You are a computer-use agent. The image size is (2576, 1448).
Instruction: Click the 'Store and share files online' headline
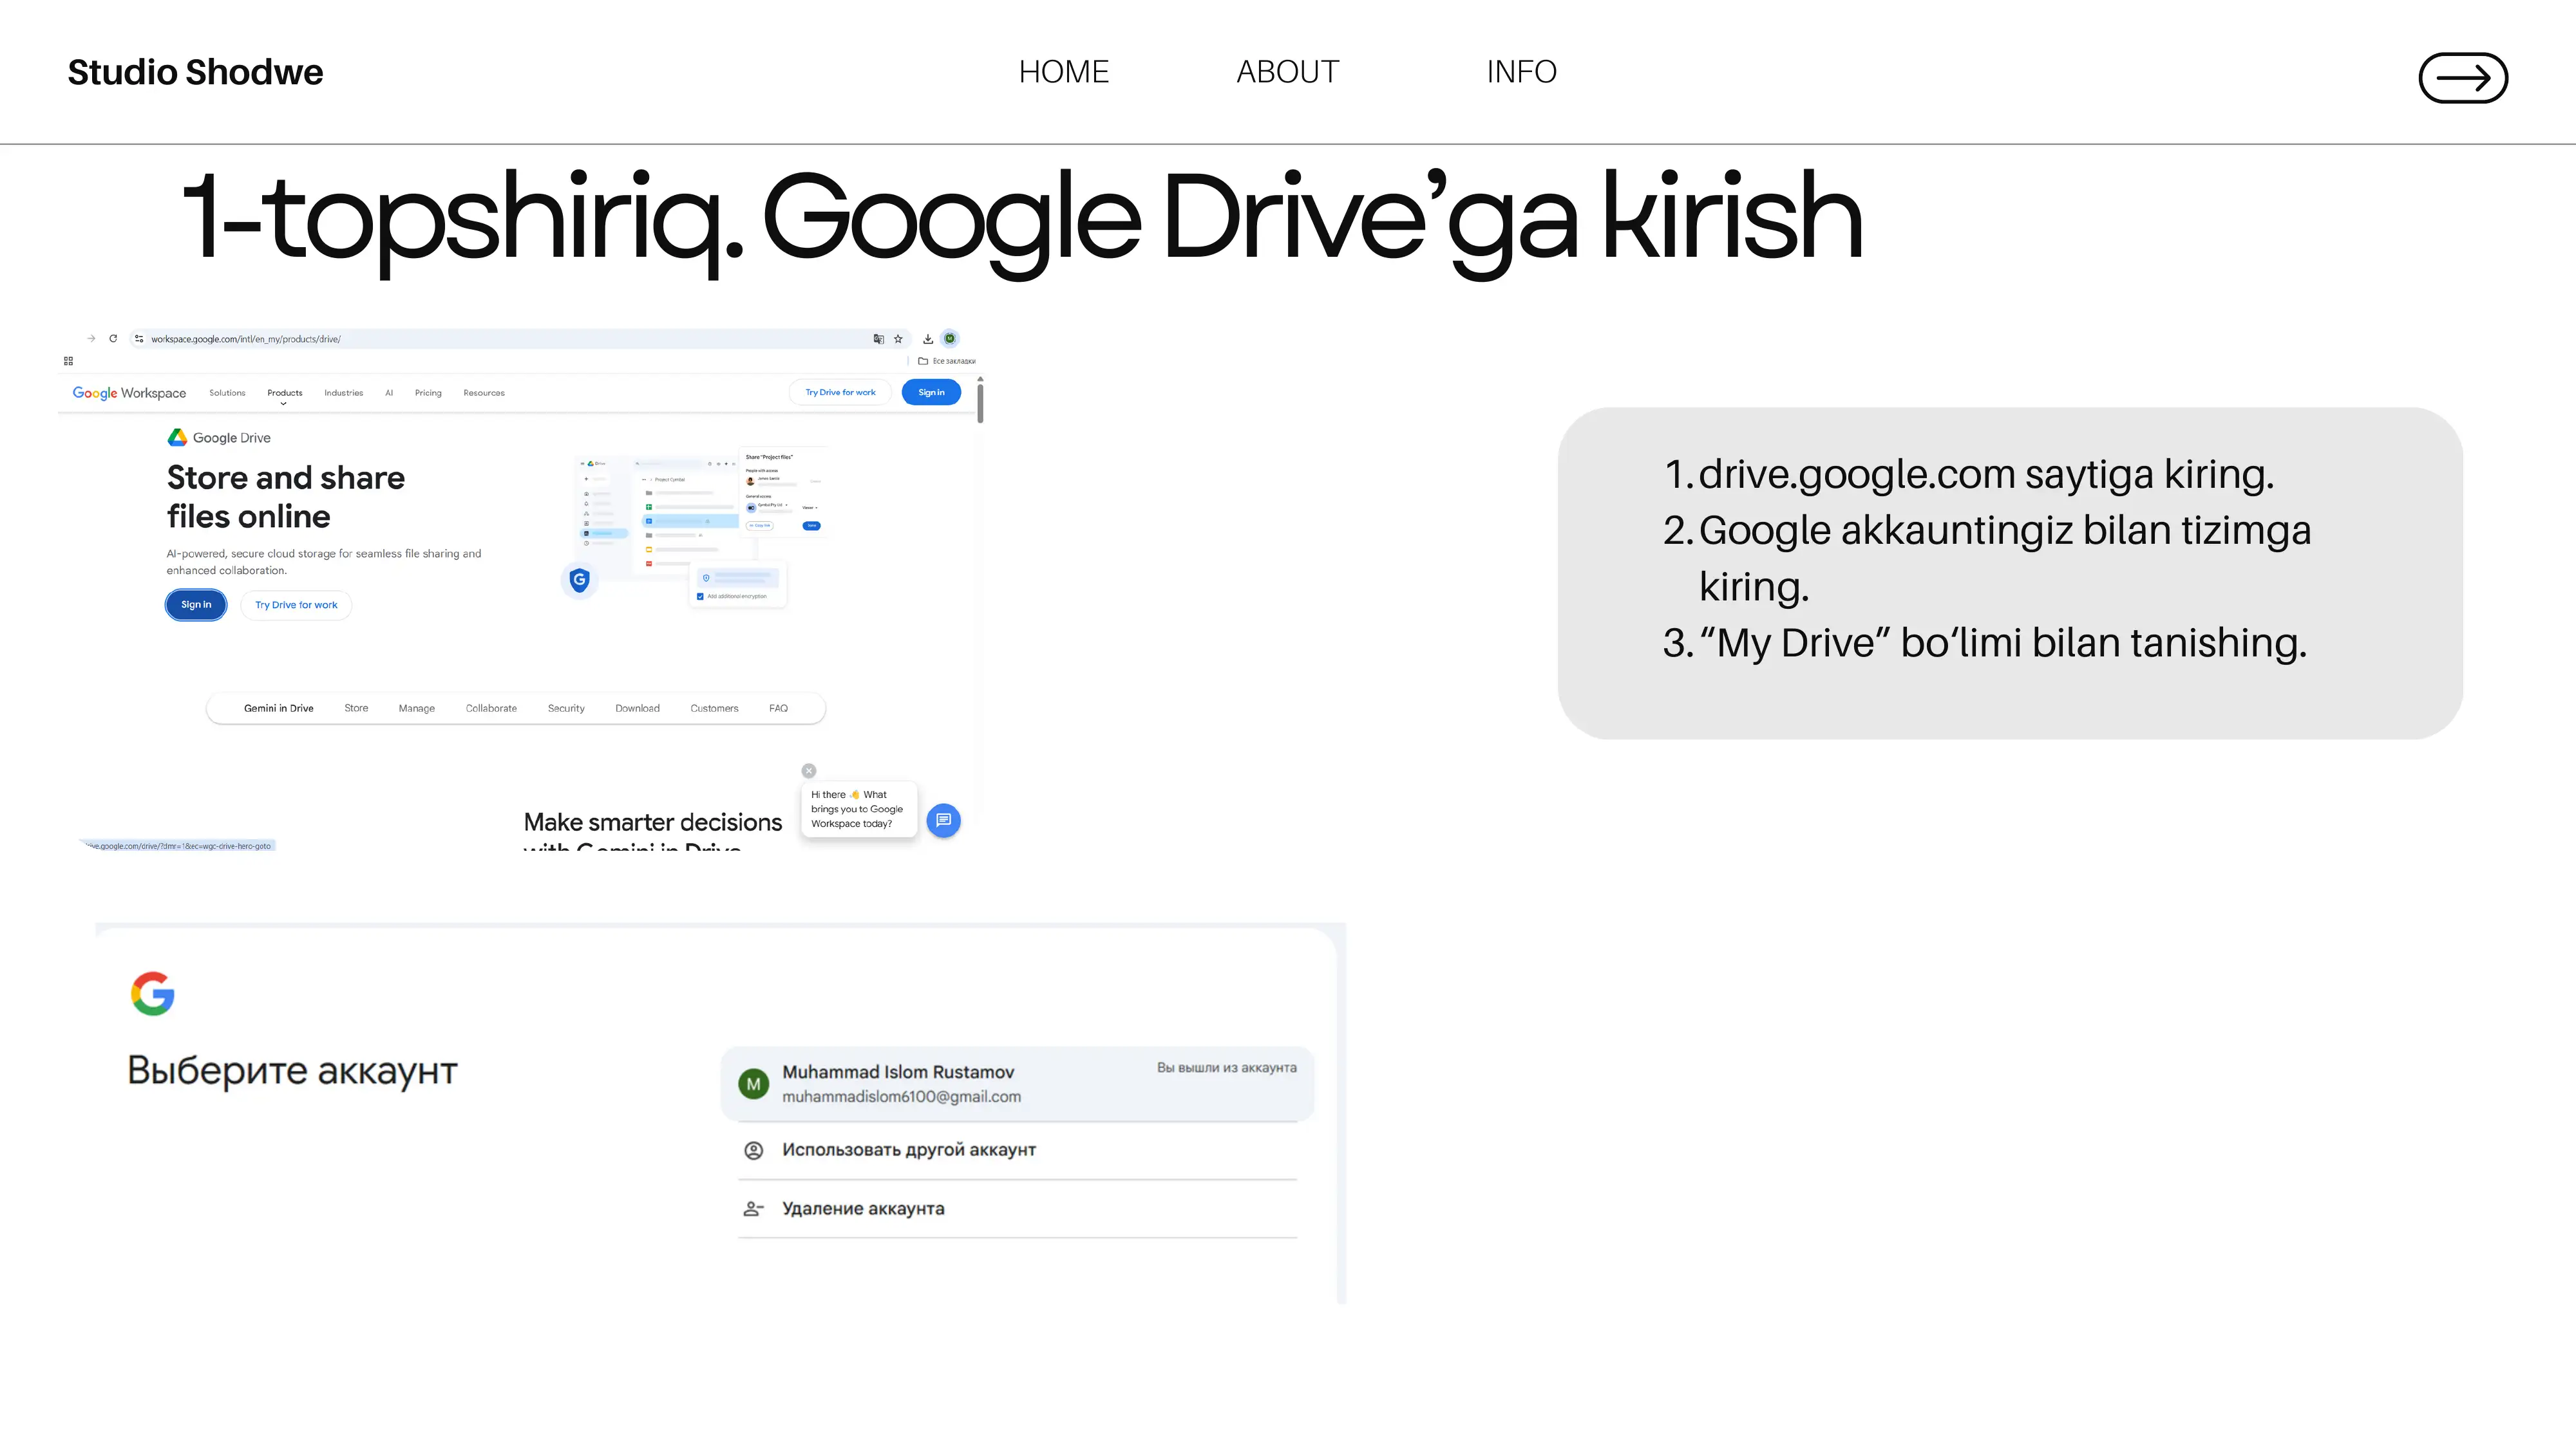pos(286,497)
